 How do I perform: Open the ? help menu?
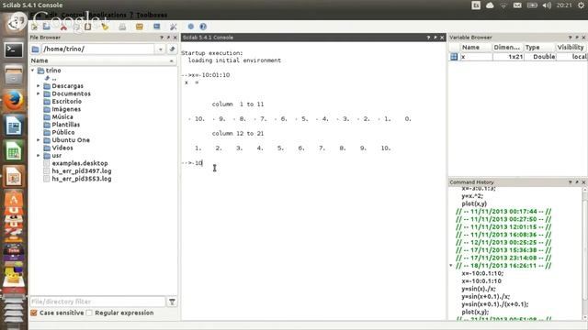[x=131, y=15]
